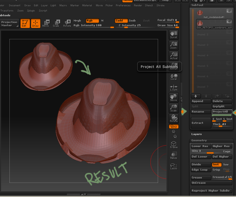Screen dimensions: 236x197
Task: Hide the hat_modelando#1 subtool with eye icon
Action: click(x=229, y=11)
